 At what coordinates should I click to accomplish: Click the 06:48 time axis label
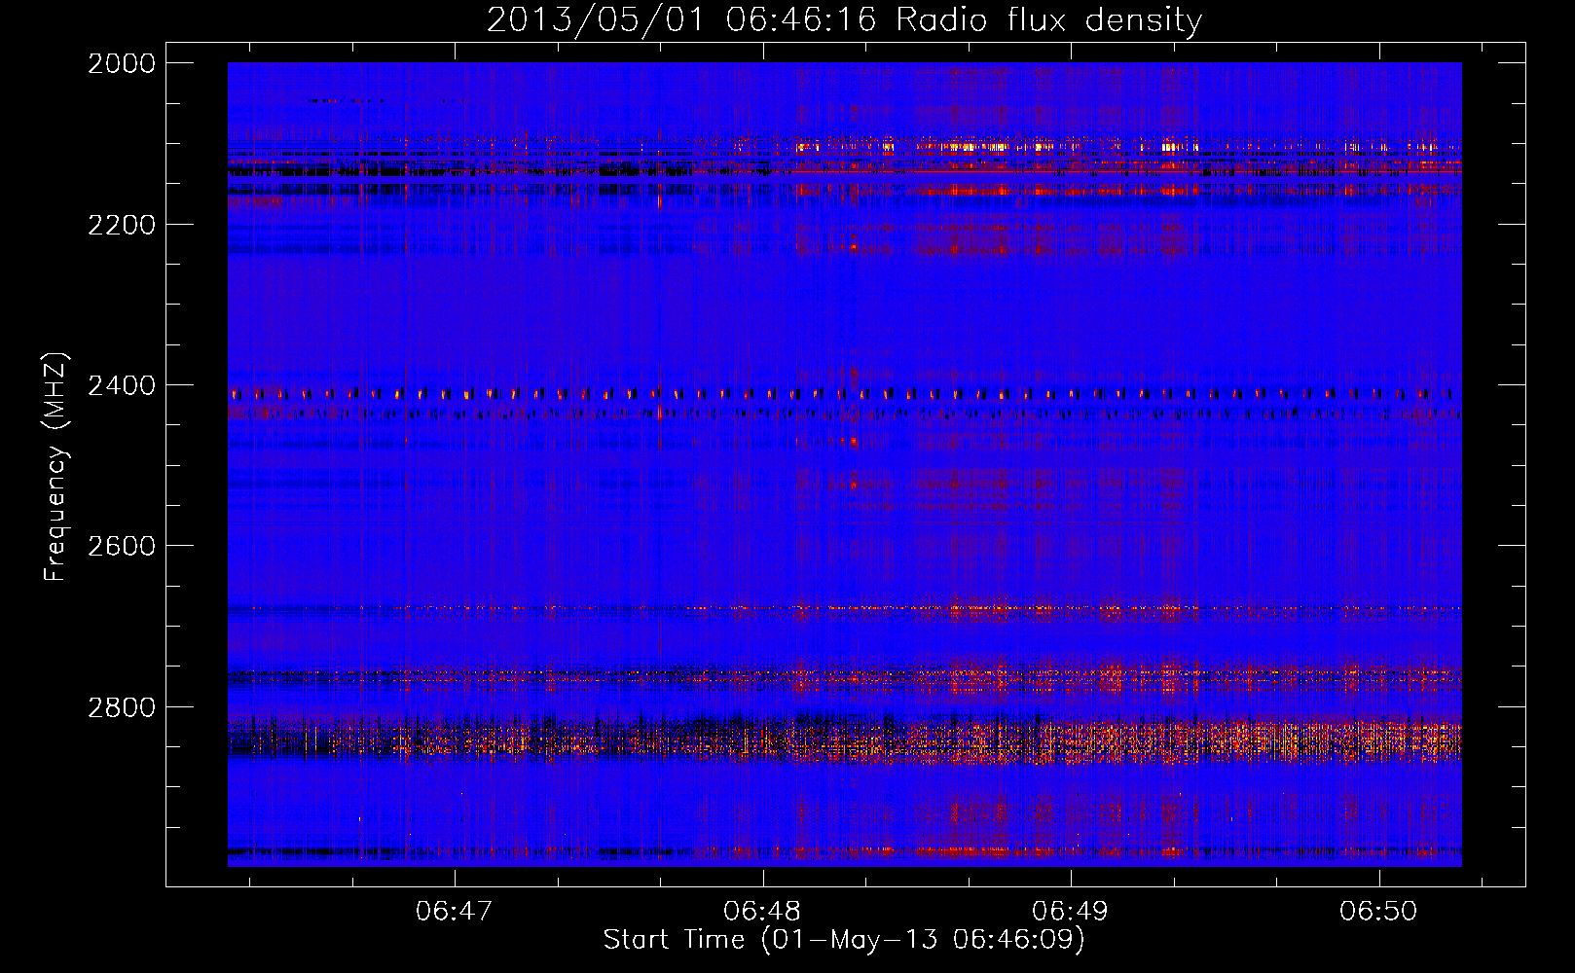762,911
